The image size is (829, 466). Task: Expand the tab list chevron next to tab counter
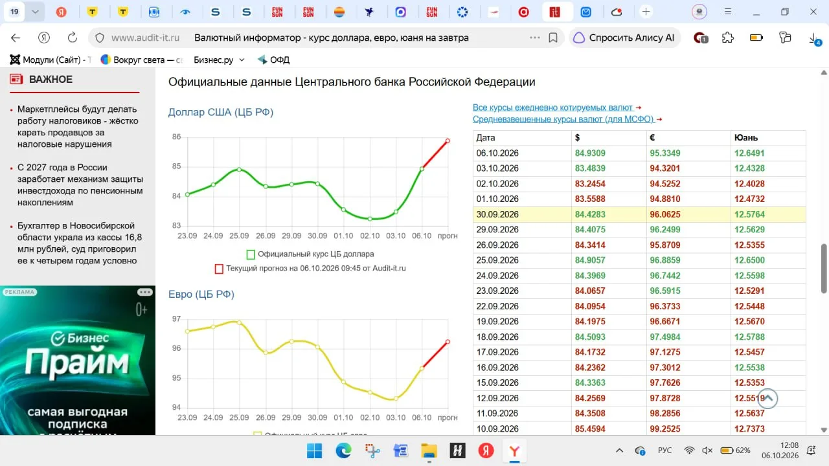[x=35, y=12]
